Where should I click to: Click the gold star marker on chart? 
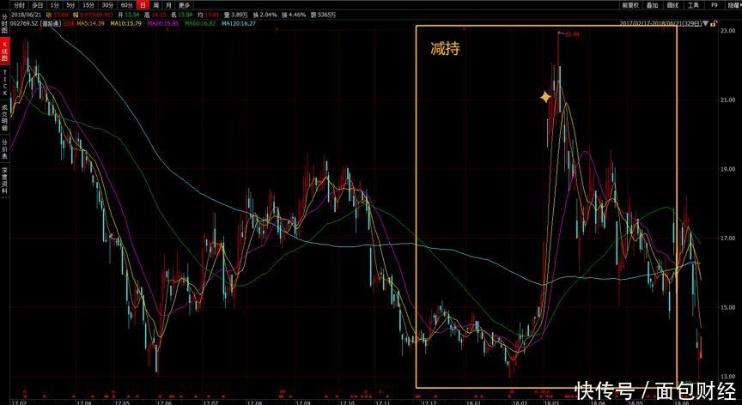click(545, 98)
